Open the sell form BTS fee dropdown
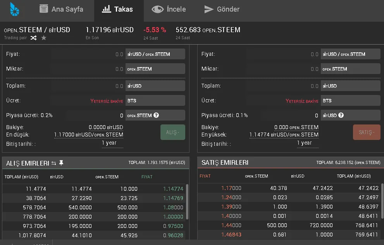Screen dimensions: 384x245 point(350,101)
